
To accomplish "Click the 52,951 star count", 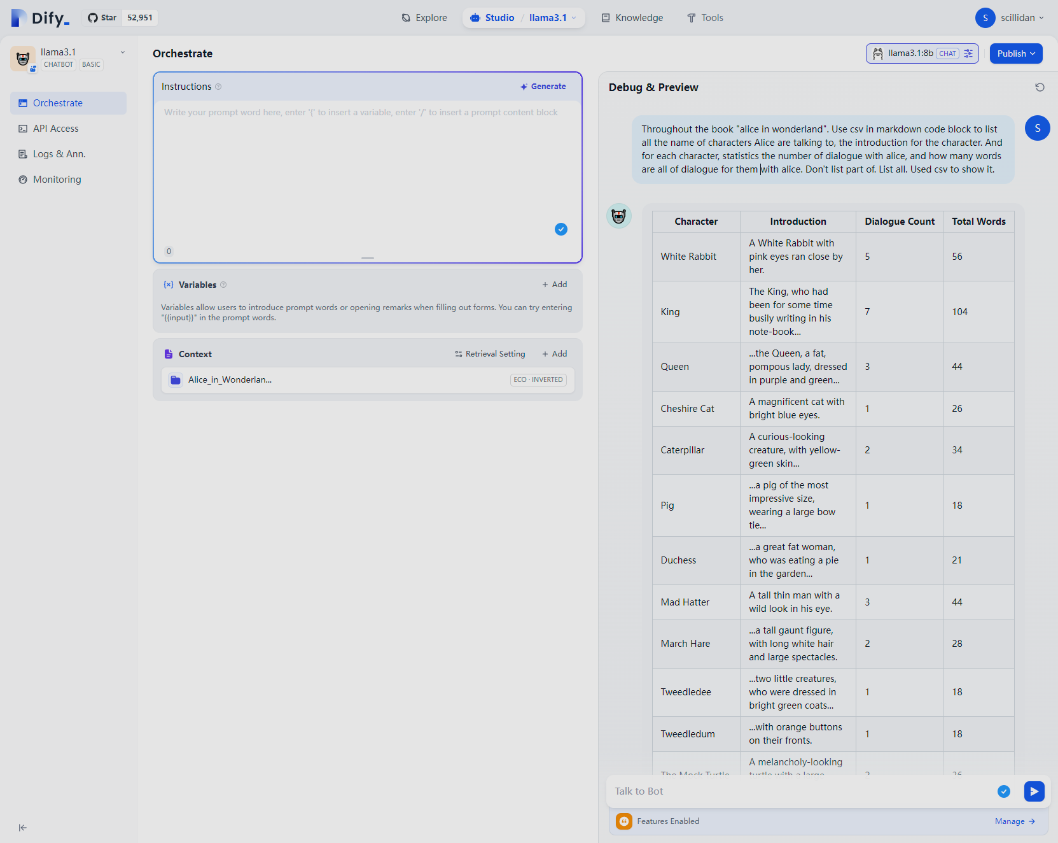I will [x=140, y=18].
